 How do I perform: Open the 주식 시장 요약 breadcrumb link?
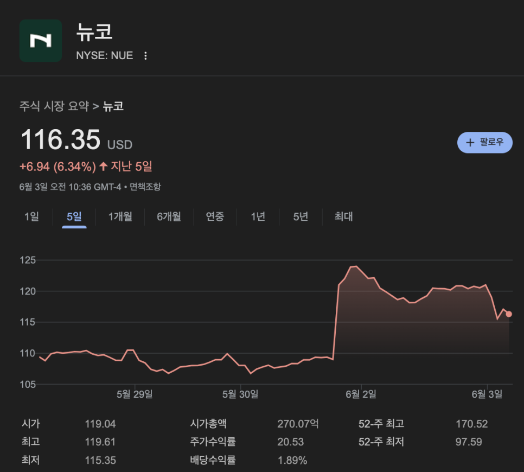pos(54,106)
